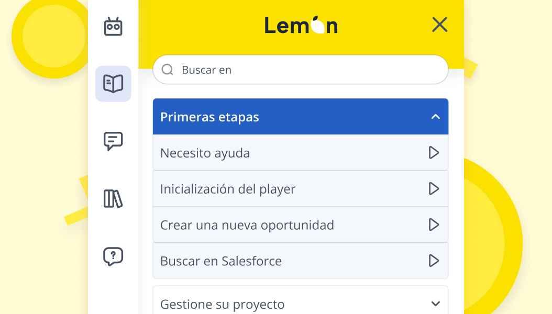Click the chevron on 'Primeras etapas' header
The width and height of the screenshot is (552, 314).
[x=435, y=117]
